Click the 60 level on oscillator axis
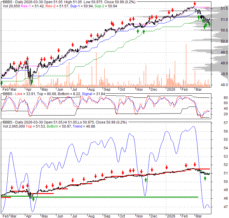 click(x=226, y=103)
